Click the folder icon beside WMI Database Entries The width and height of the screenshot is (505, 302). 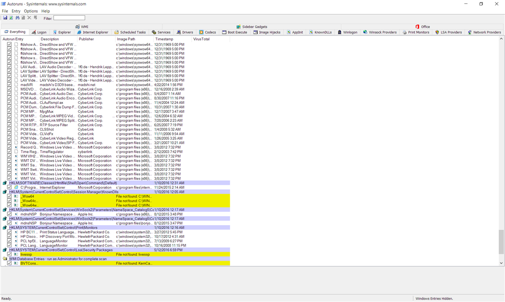(5, 259)
